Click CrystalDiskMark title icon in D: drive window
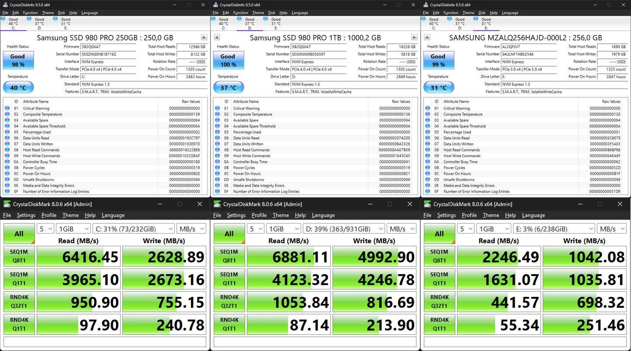Screen dimensions: 631x351 click(x=217, y=204)
